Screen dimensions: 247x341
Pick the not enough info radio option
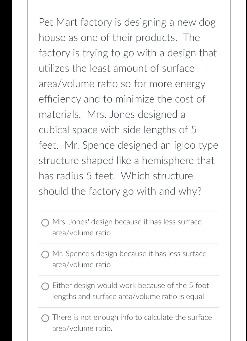pyautogui.click(x=45, y=318)
